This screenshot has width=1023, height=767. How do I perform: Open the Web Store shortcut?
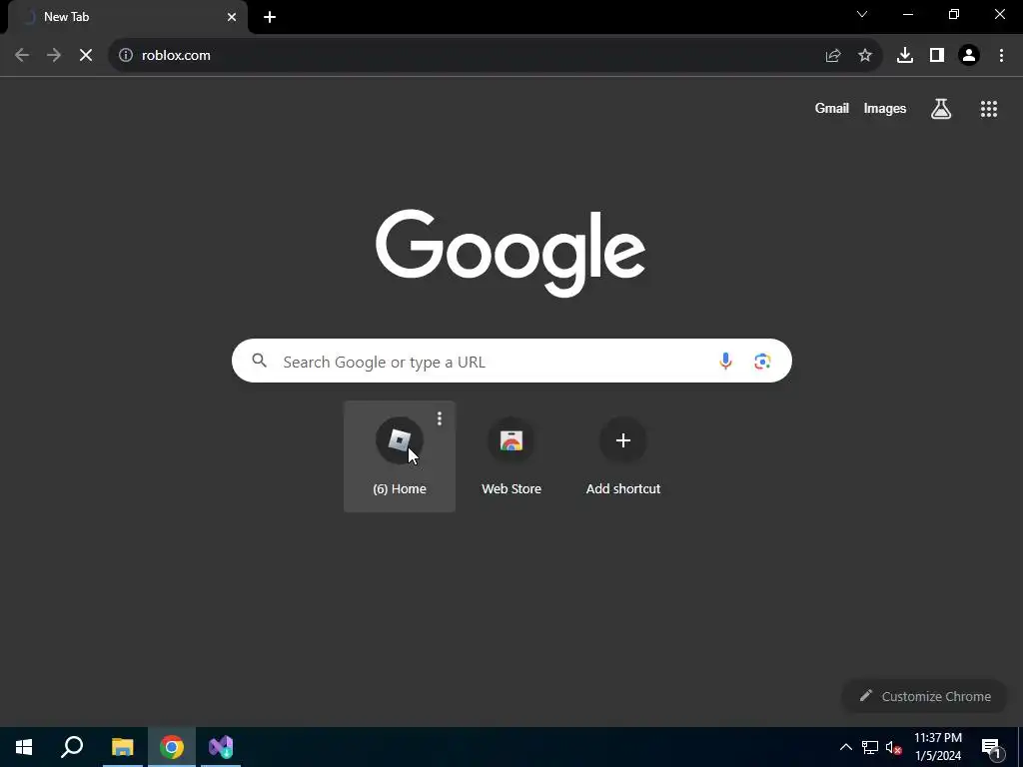point(511,456)
